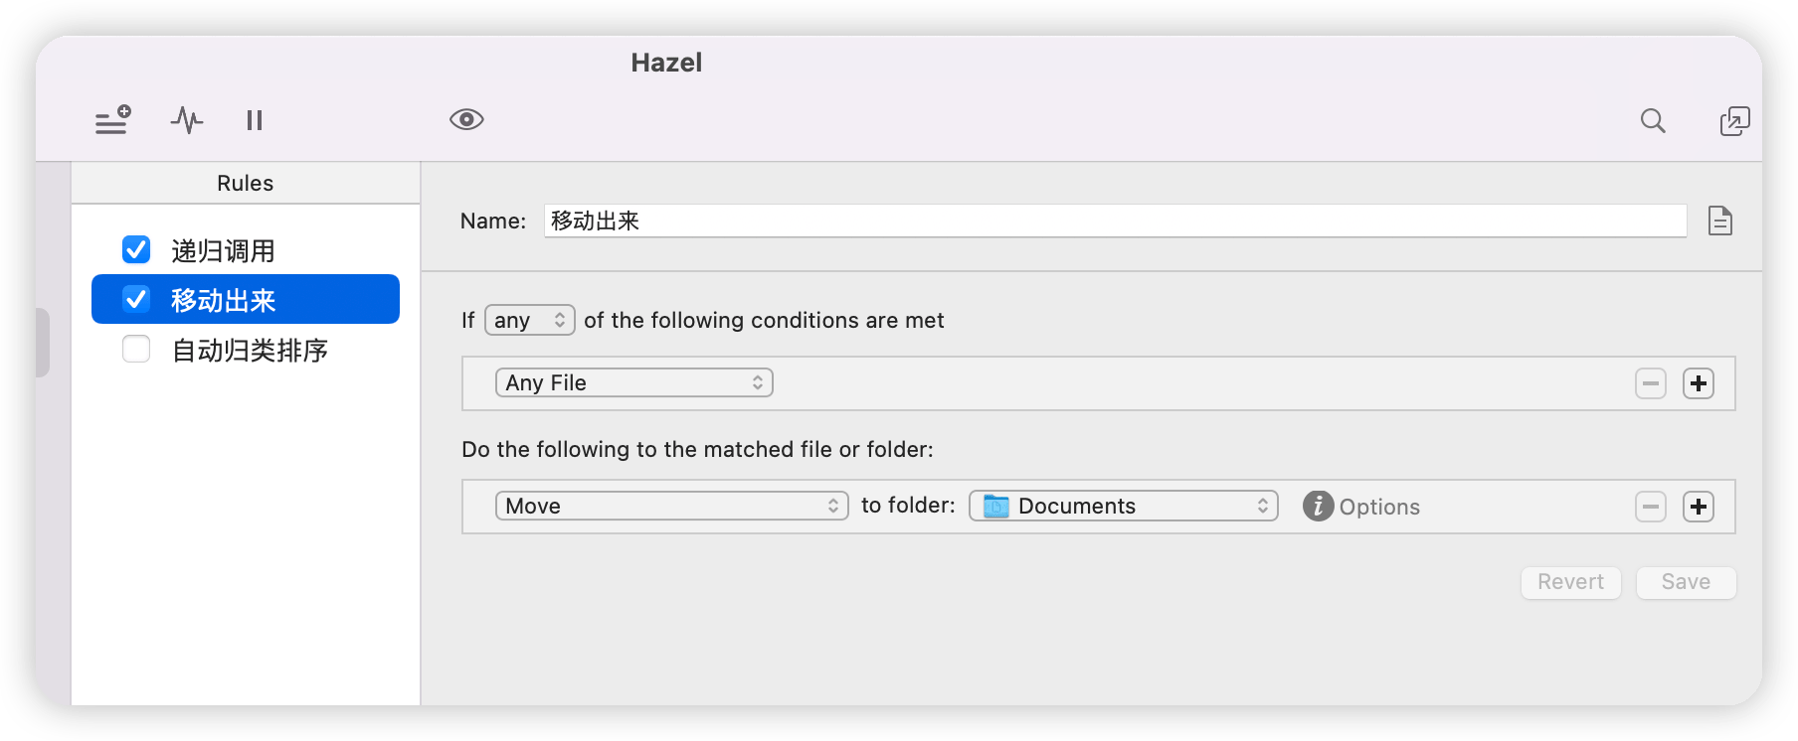The width and height of the screenshot is (1798, 741).
Task: Enable the 自动归类排序 rule checkbox
Action: tap(136, 349)
